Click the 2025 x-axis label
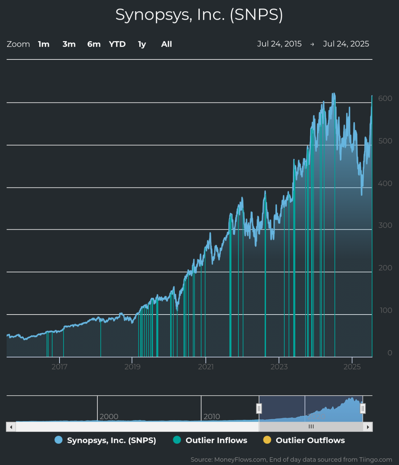This screenshot has height=465, width=399. tap(352, 367)
